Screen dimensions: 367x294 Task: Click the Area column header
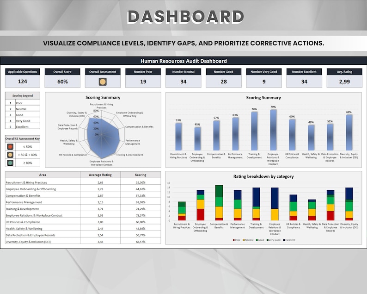click(x=43, y=175)
